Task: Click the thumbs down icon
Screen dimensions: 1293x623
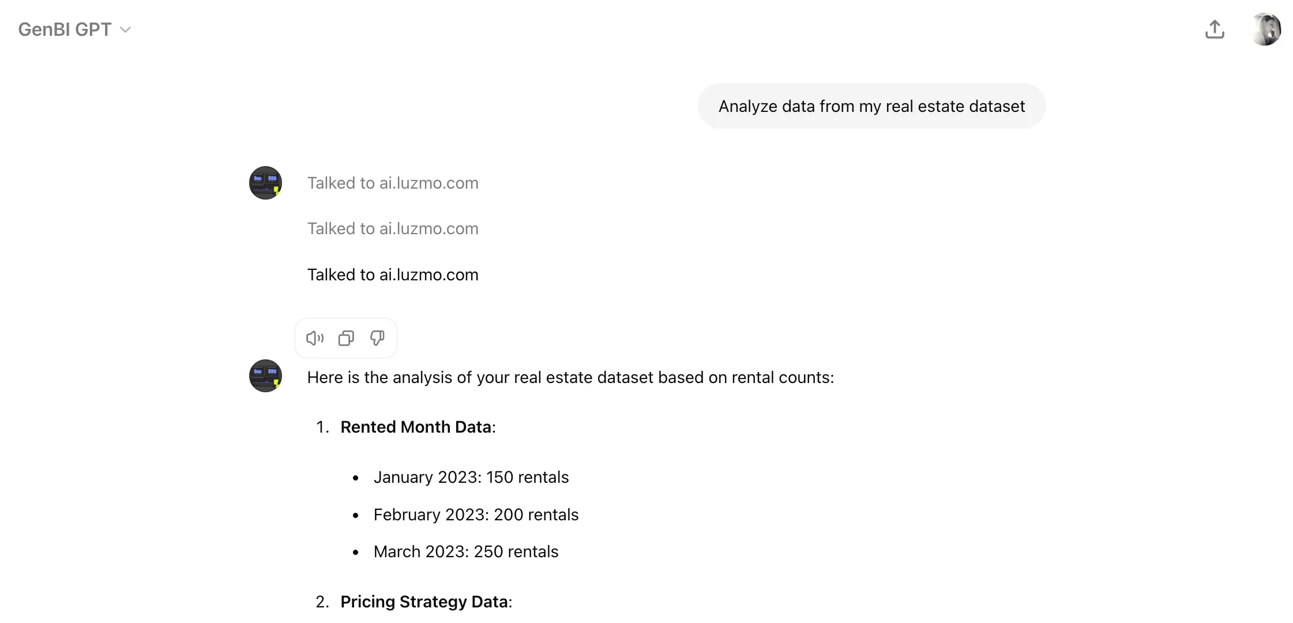Action: pos(377,338)
